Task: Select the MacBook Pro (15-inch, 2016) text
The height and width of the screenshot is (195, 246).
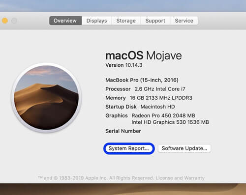Action: point(142,80)
